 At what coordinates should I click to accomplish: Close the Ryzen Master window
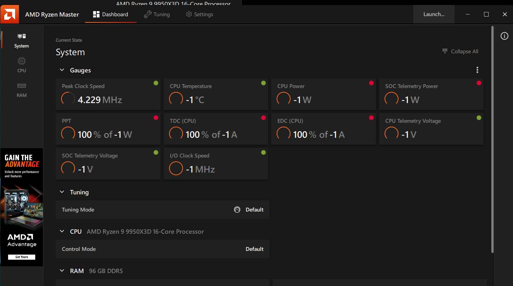coord(504,14)
